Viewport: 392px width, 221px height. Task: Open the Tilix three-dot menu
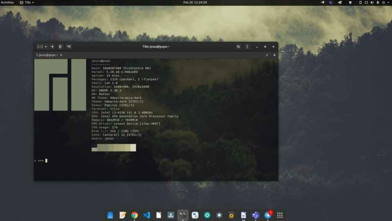click(x=247, y=46)
